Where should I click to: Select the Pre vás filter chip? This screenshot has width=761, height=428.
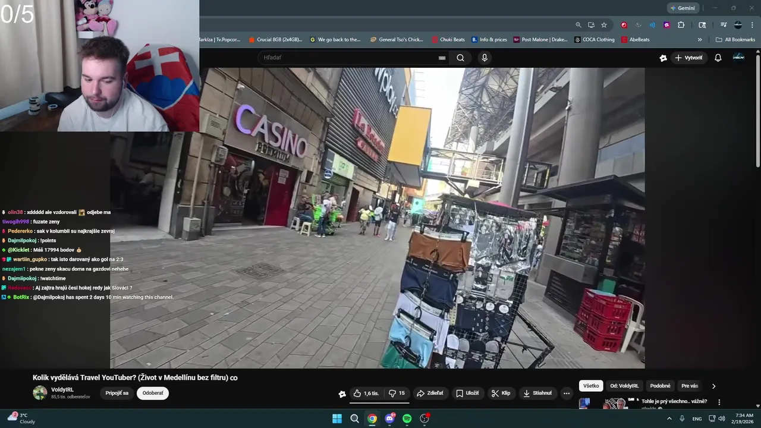click(x=690, y=386)
